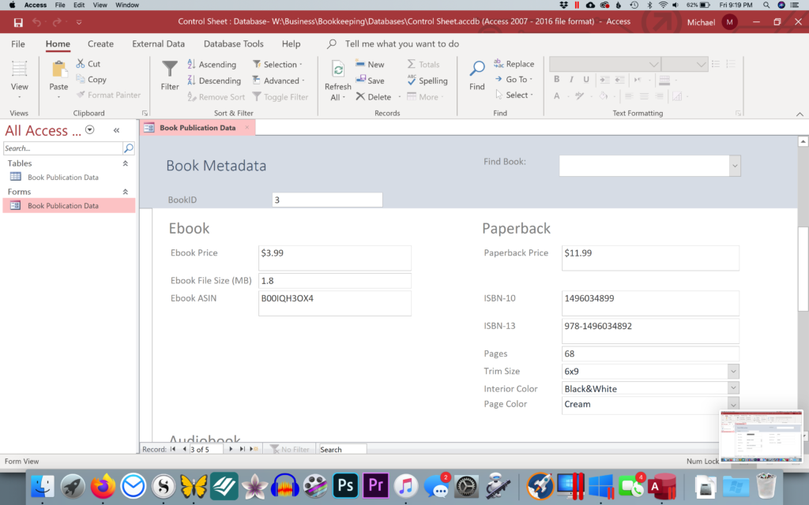Image resolution: width=809 pixels, height=505 pixels.
Task: Open the Database Tools tab
Action: click(x=234, y=44)
